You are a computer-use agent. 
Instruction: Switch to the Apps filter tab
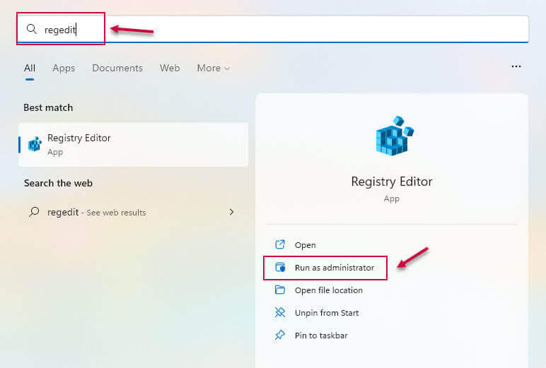64,69
